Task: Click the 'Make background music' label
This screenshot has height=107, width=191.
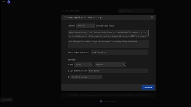Action: coord(78,52)
